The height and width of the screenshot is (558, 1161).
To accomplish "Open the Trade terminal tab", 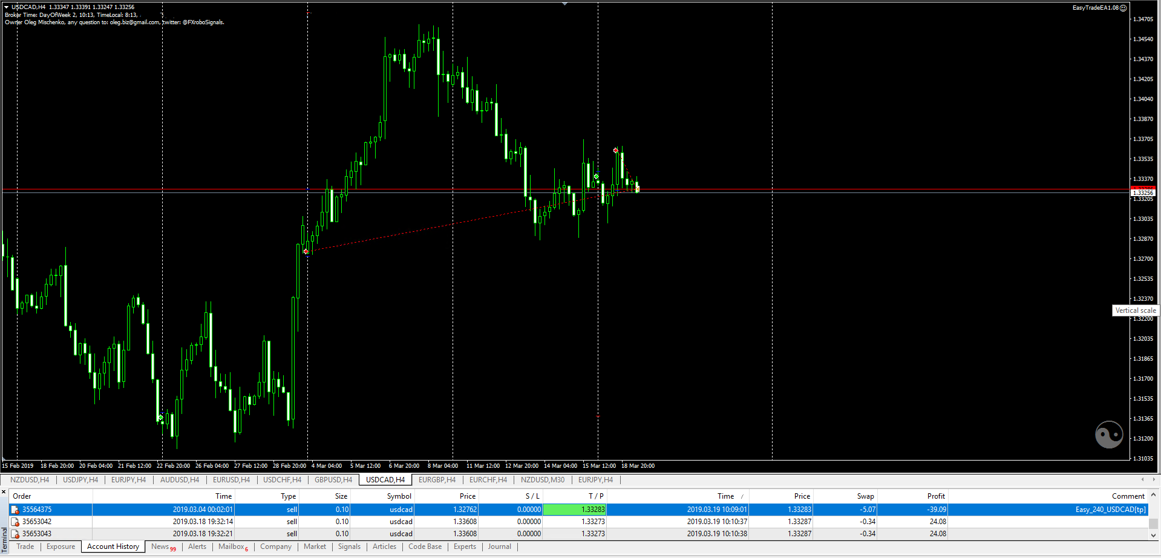I will pyautogui.click(x=25, y=547).
